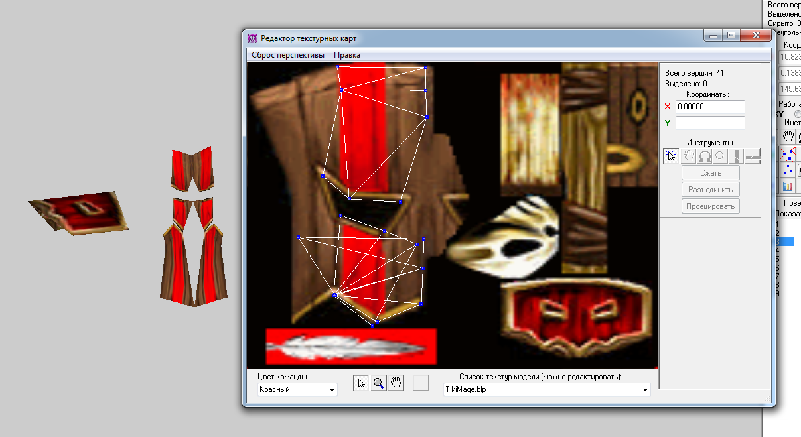Viewport: 801px width, 437px height.
Task: Activate the magnifier zoom mode at the bottom
Action: pyautogui.click(x=378, y=383)
